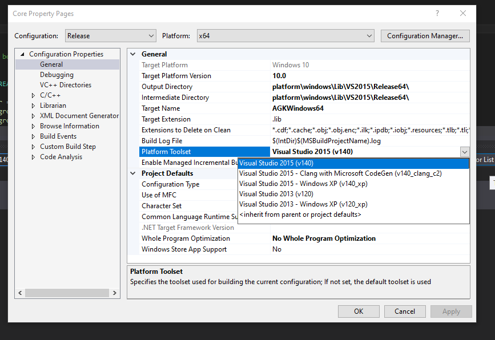This screenshot has width=495, height=340.
Task: Select the Use of MFC property label
Action: pos(159,195)
